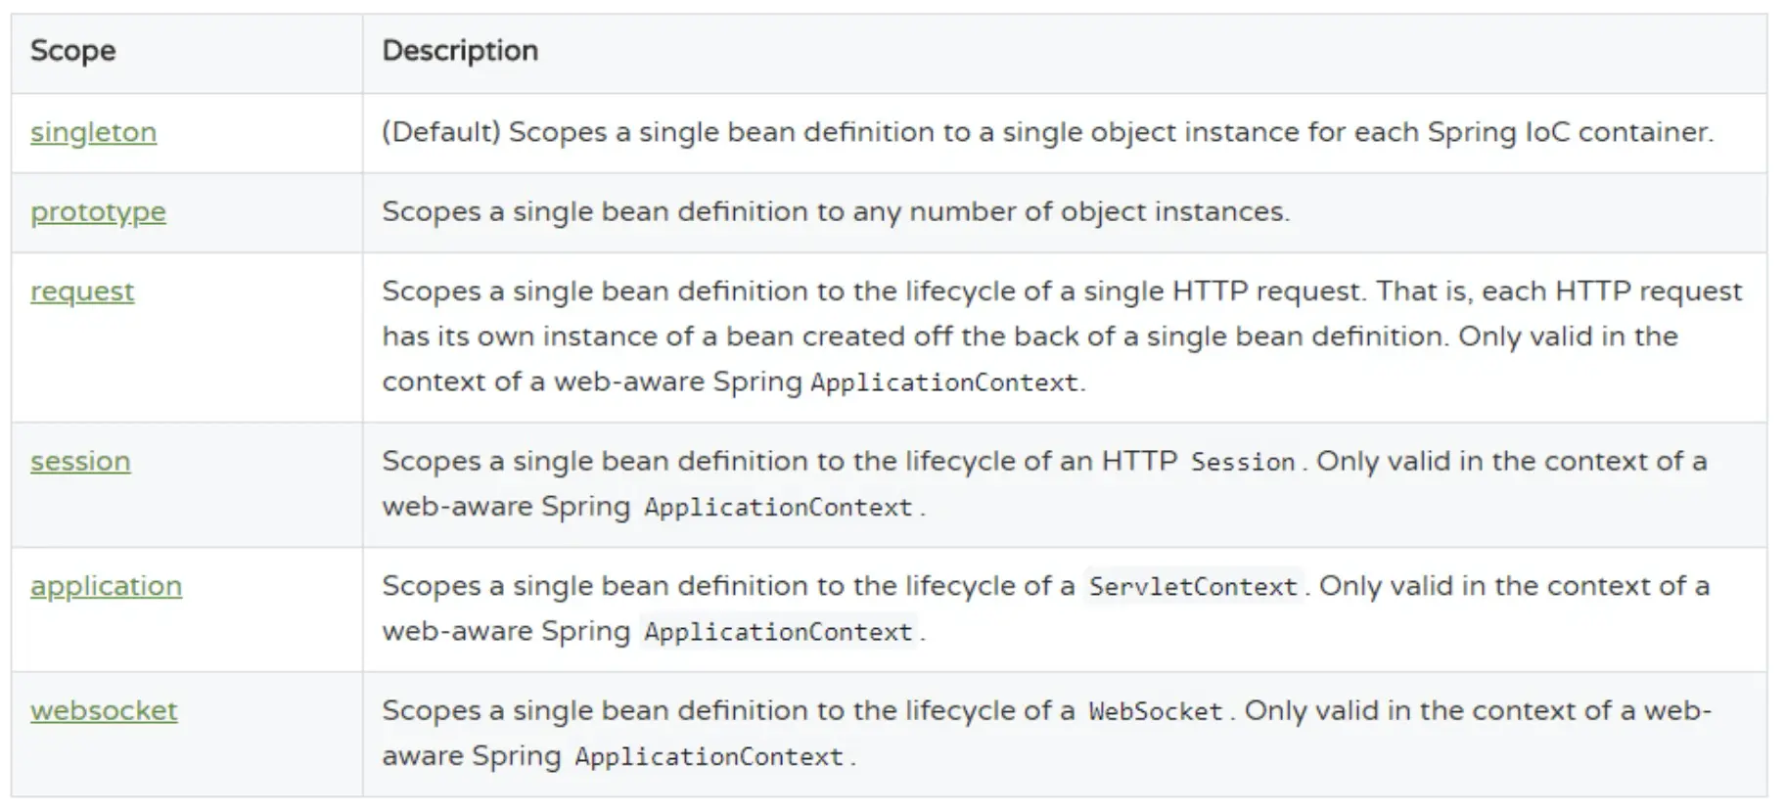Viewport: 1785px width, 810px height.
Task: Click the request description's first line about HTTP request
Action: pos(1062,292)
